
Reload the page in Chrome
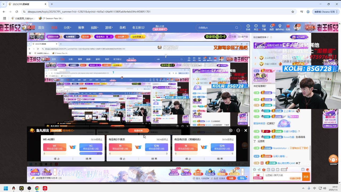[x=17, y=12]
